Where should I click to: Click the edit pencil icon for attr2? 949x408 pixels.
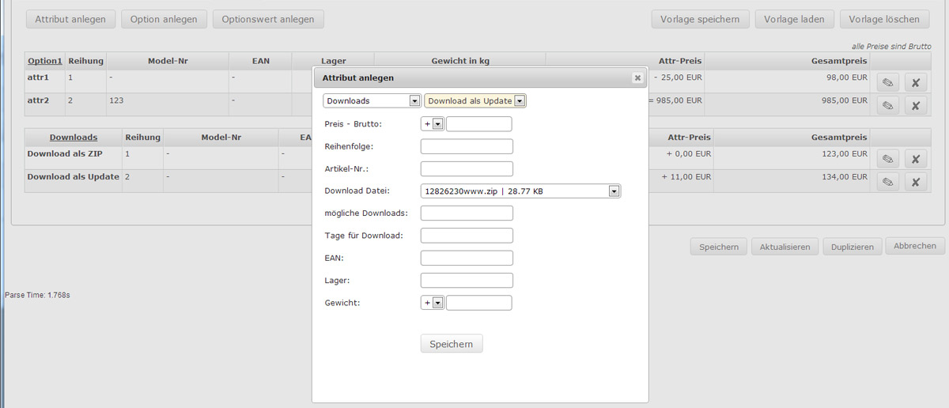pos(887,104)
